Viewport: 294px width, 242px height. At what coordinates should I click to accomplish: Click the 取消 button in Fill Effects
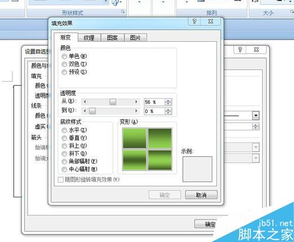coord(201,195)
